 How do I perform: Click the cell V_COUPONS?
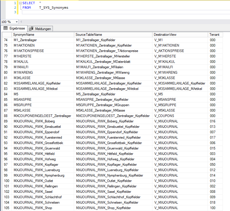point(180,116)
